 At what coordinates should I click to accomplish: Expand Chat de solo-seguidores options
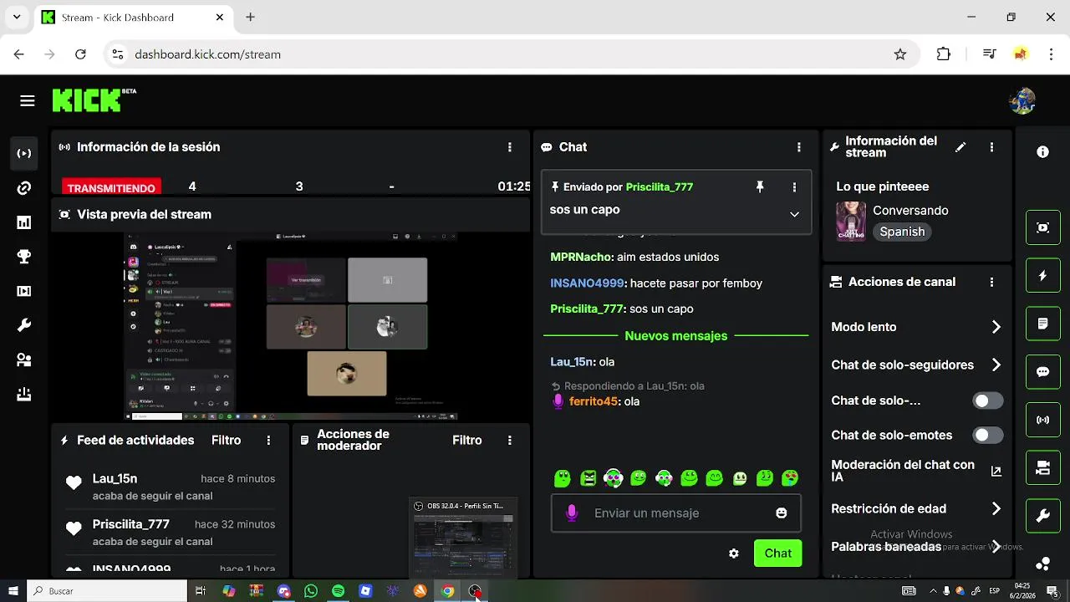coord(996,365)
